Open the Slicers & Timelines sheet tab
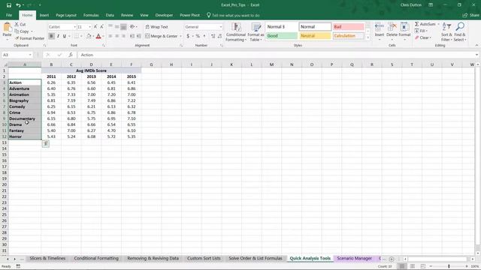This screenshot has height=270, width=481. coord(47,258)
